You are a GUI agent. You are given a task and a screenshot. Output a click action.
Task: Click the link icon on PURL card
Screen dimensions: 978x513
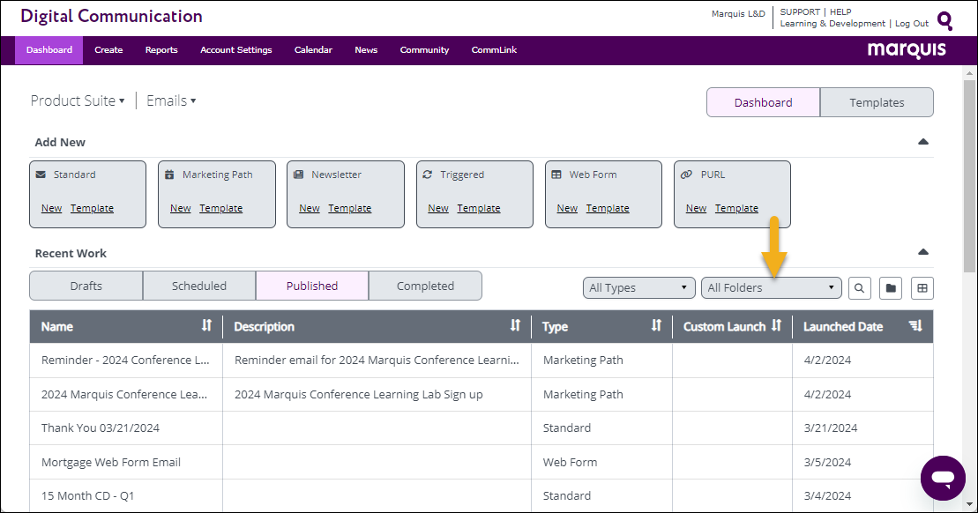[686, 175]
